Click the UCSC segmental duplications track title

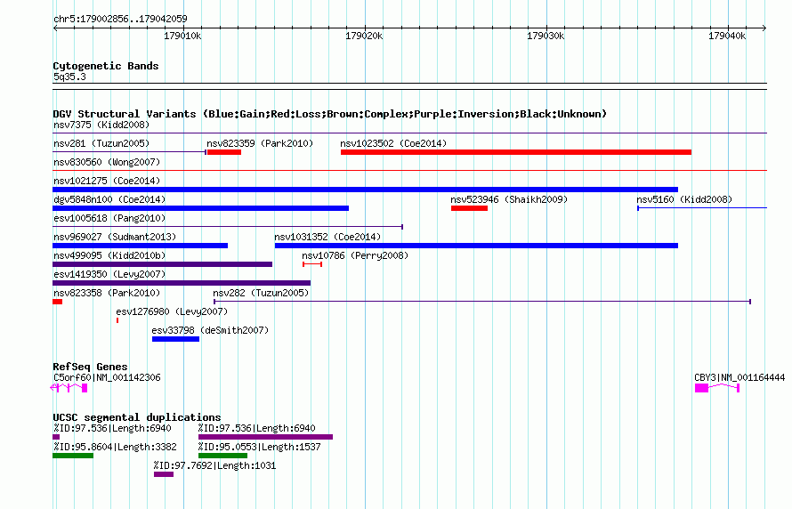(x=137, y=417)
